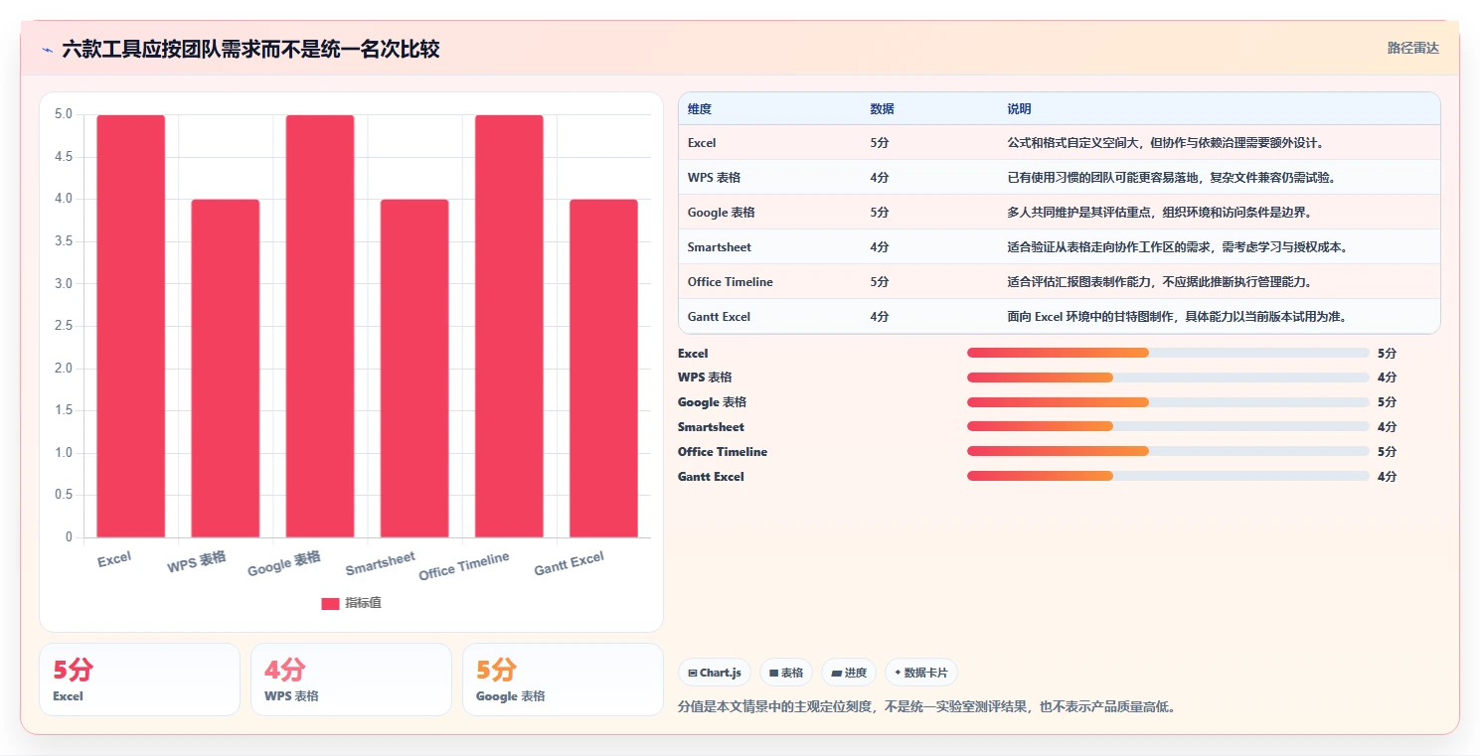The height and width of the screenshot is (756, 1480).
Task: Select the 数据卡片 chip
Action: 920,673
